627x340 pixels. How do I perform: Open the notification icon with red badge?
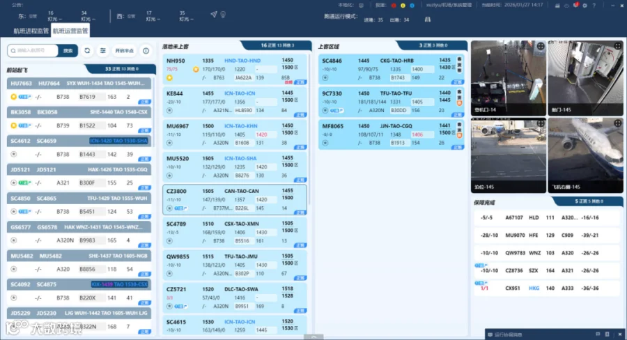click(x=575, y=5)
